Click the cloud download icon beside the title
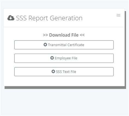 (11, 18)
